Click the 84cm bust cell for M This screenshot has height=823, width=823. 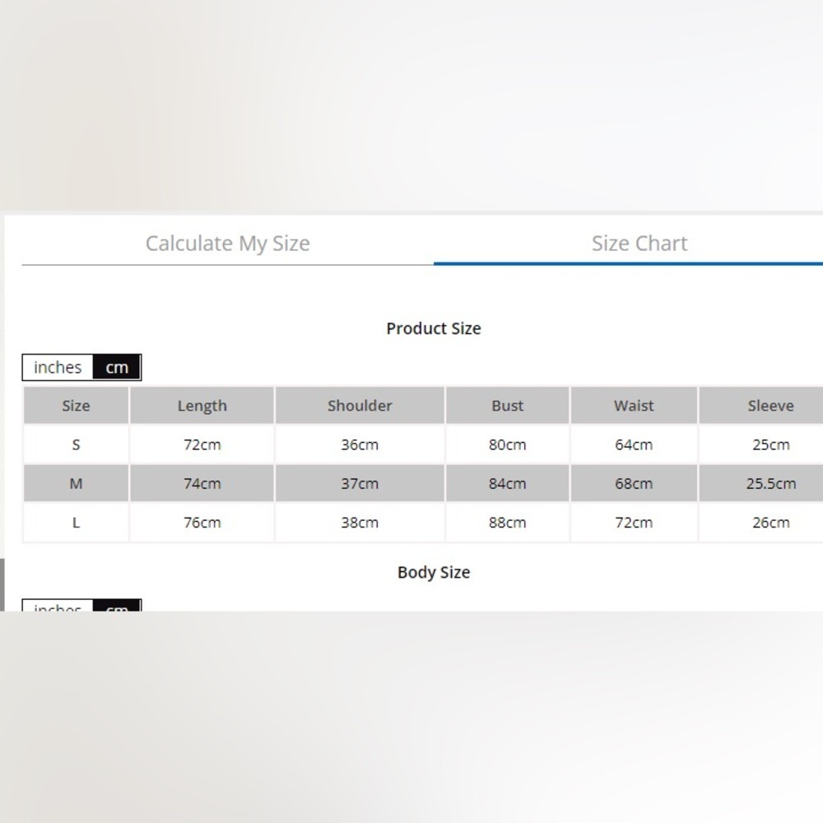point(508,483)
